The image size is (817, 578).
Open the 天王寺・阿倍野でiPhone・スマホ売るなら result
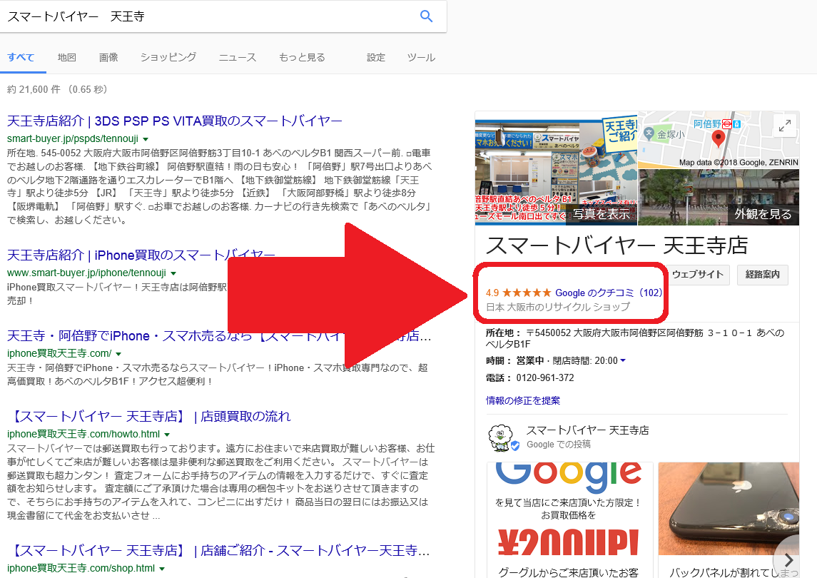(x=219, y=336)
